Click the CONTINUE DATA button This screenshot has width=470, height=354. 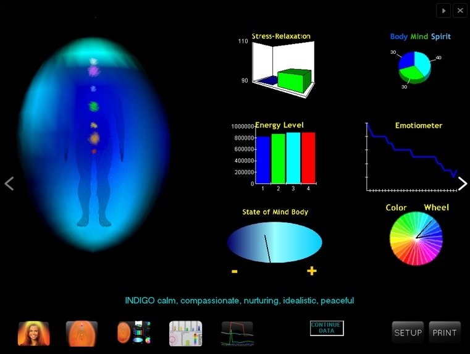pos(327,328)
